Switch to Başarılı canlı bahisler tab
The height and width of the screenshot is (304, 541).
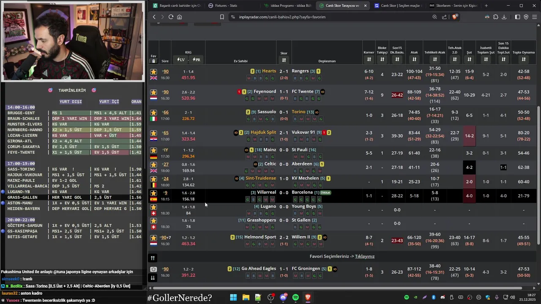177,5
